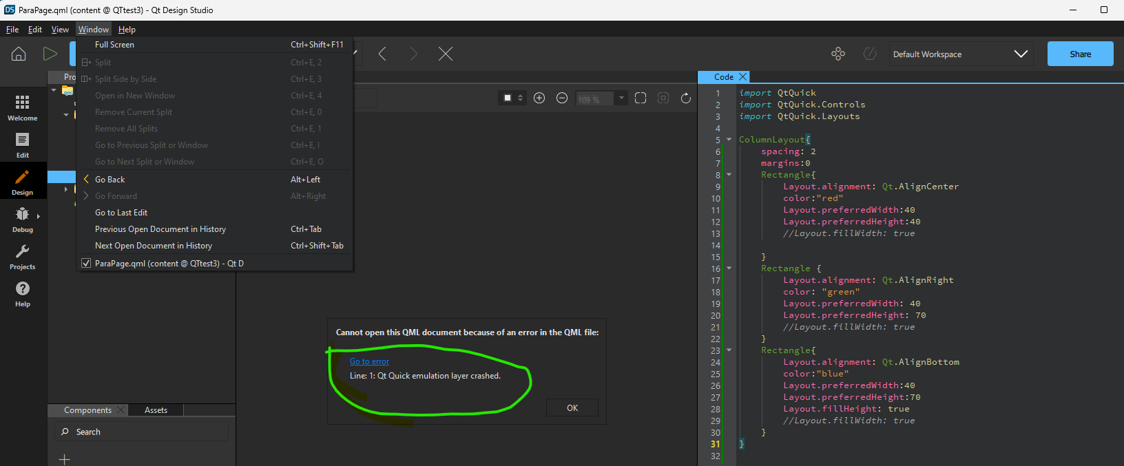This screenshot has width=1124, height=466.
Task: Click the 'Layout.fillHeight: true' code line
Action: [846, 409]
